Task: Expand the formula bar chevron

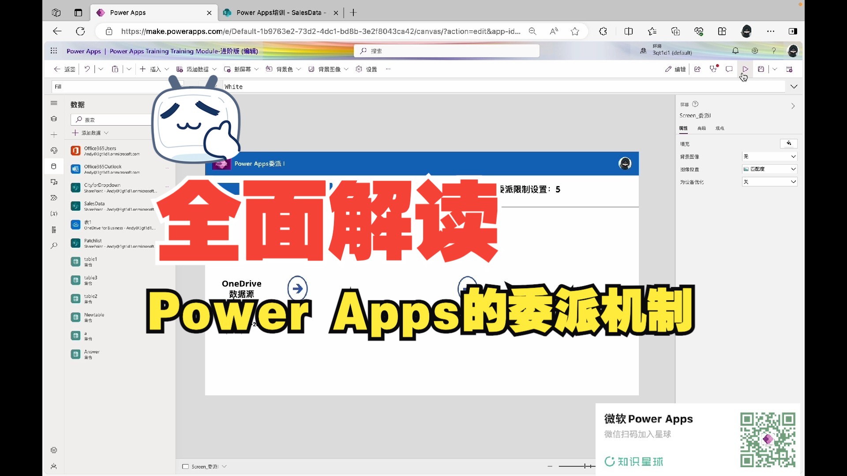Action: 794,87
